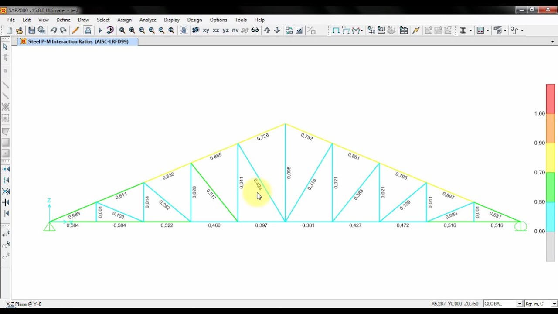Click the Pan hand tool icon

tap(184, 30)
